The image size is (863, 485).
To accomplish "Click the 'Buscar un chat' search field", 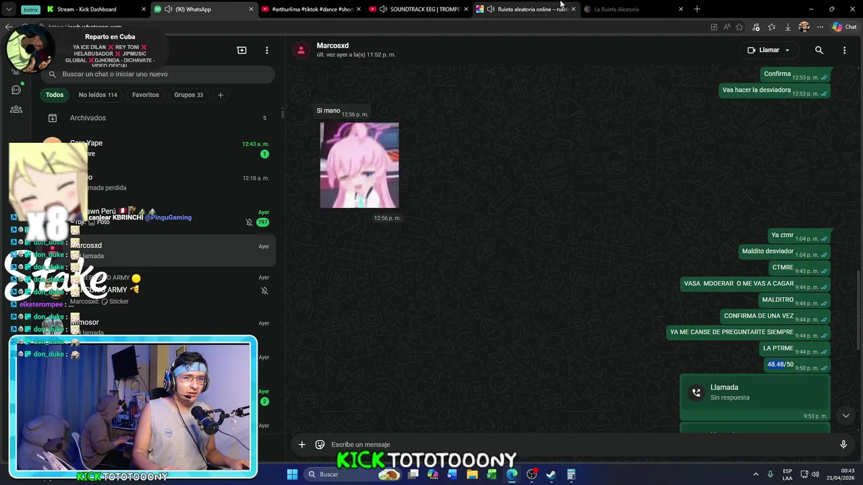I will [x=157, y=74].
